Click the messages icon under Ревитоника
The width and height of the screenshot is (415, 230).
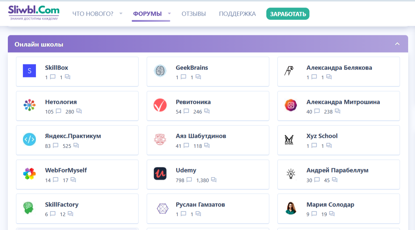pyautogui.click(x=207, y=111)
